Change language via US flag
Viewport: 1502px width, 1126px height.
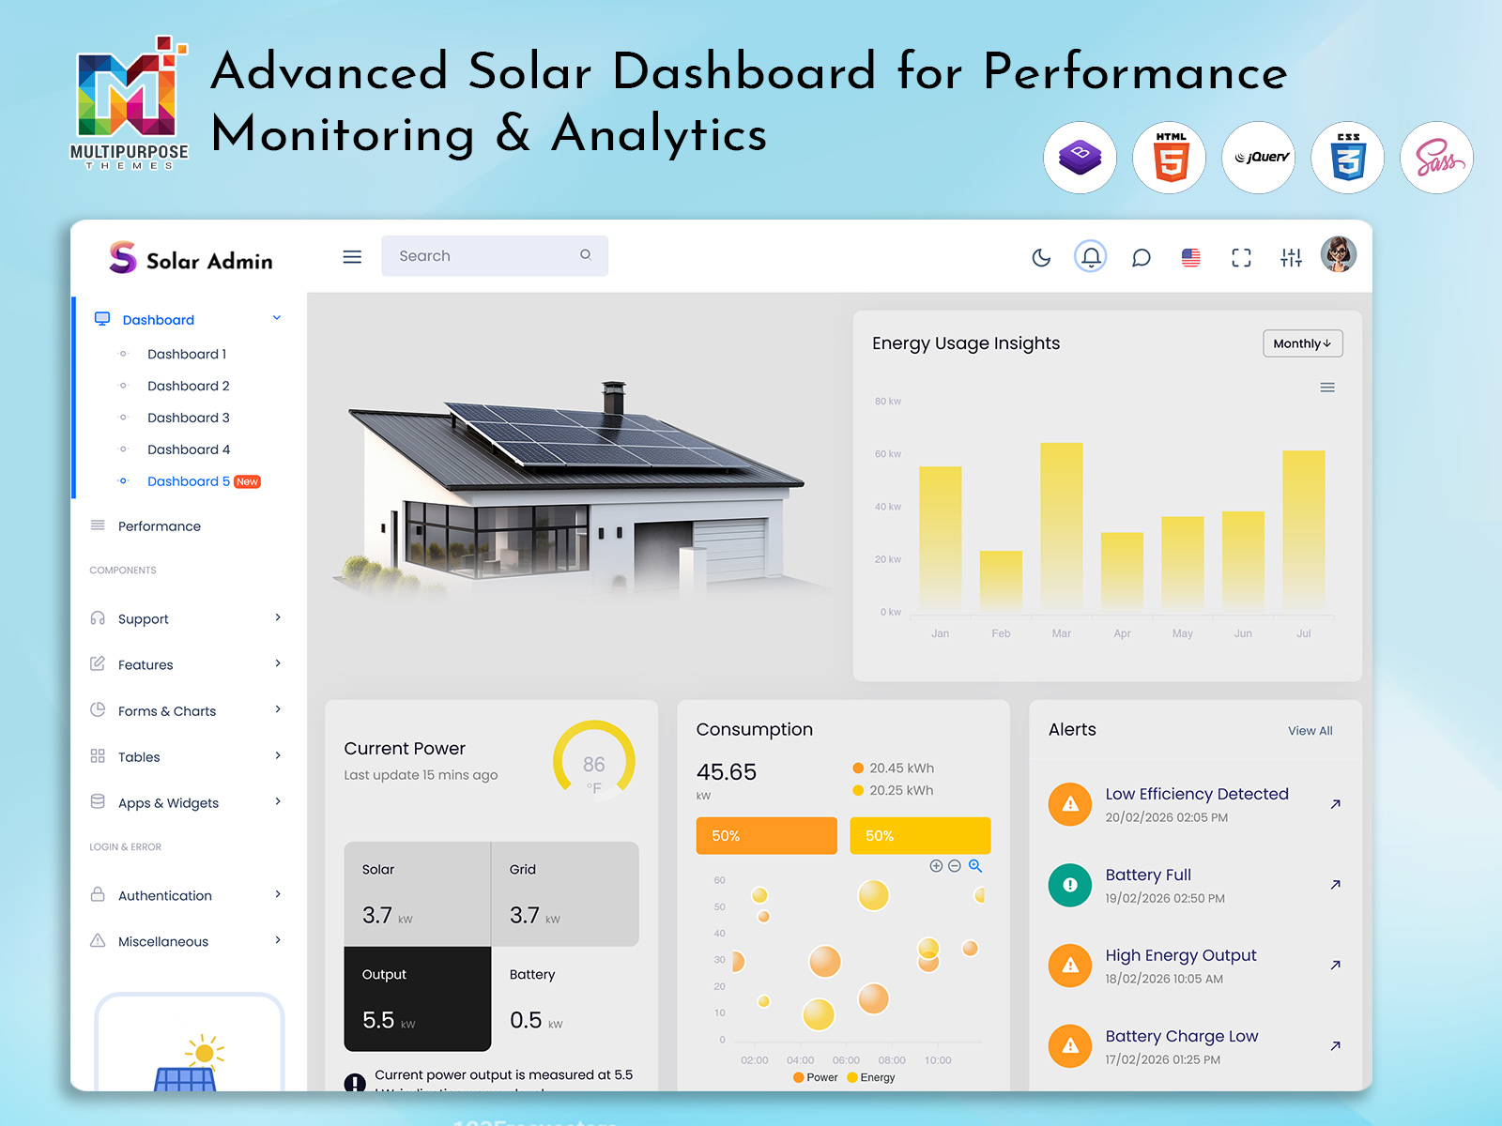(1190, 257)
